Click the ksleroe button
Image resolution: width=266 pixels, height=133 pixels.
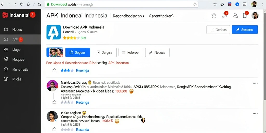point(131,52)
